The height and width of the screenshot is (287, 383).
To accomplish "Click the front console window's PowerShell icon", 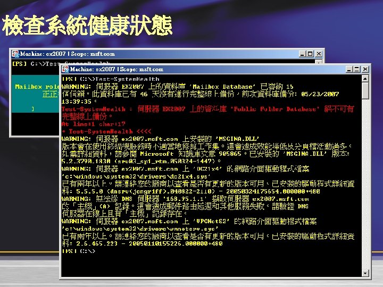I will click(x=65, y=69).
